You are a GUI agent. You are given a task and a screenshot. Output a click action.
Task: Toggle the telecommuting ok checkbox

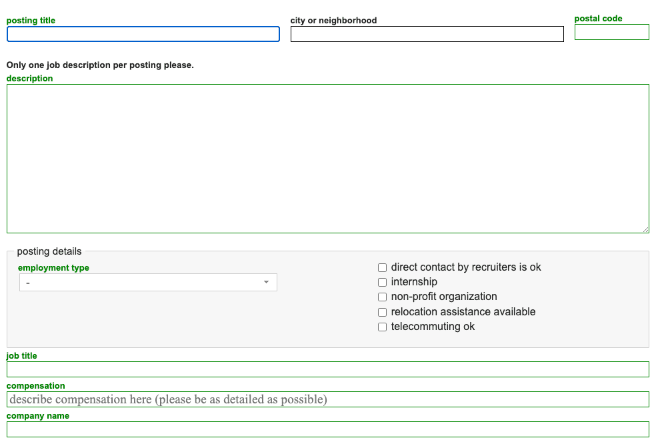(x=382, y=327)
